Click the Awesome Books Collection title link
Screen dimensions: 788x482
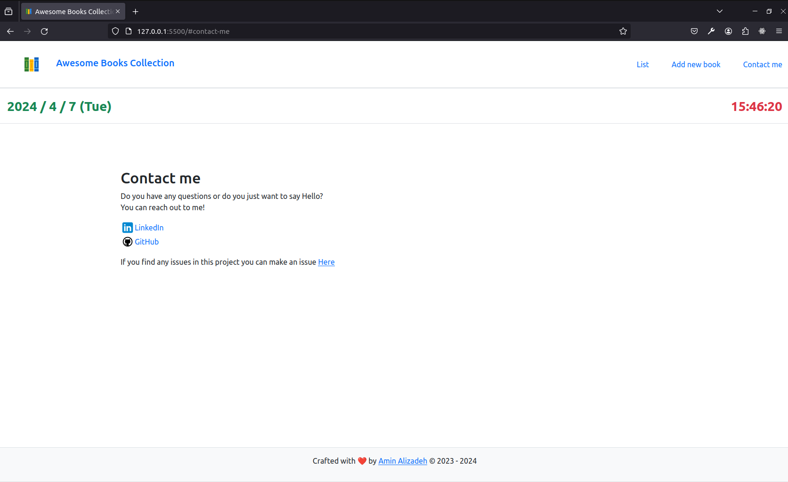[x=115, y=63]
